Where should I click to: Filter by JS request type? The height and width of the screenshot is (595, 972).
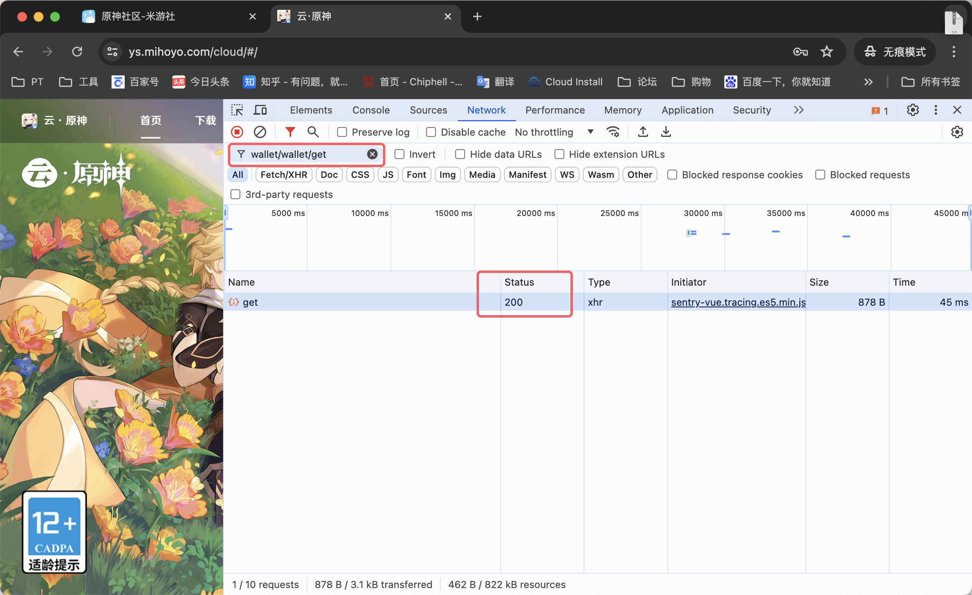point(388,175)
